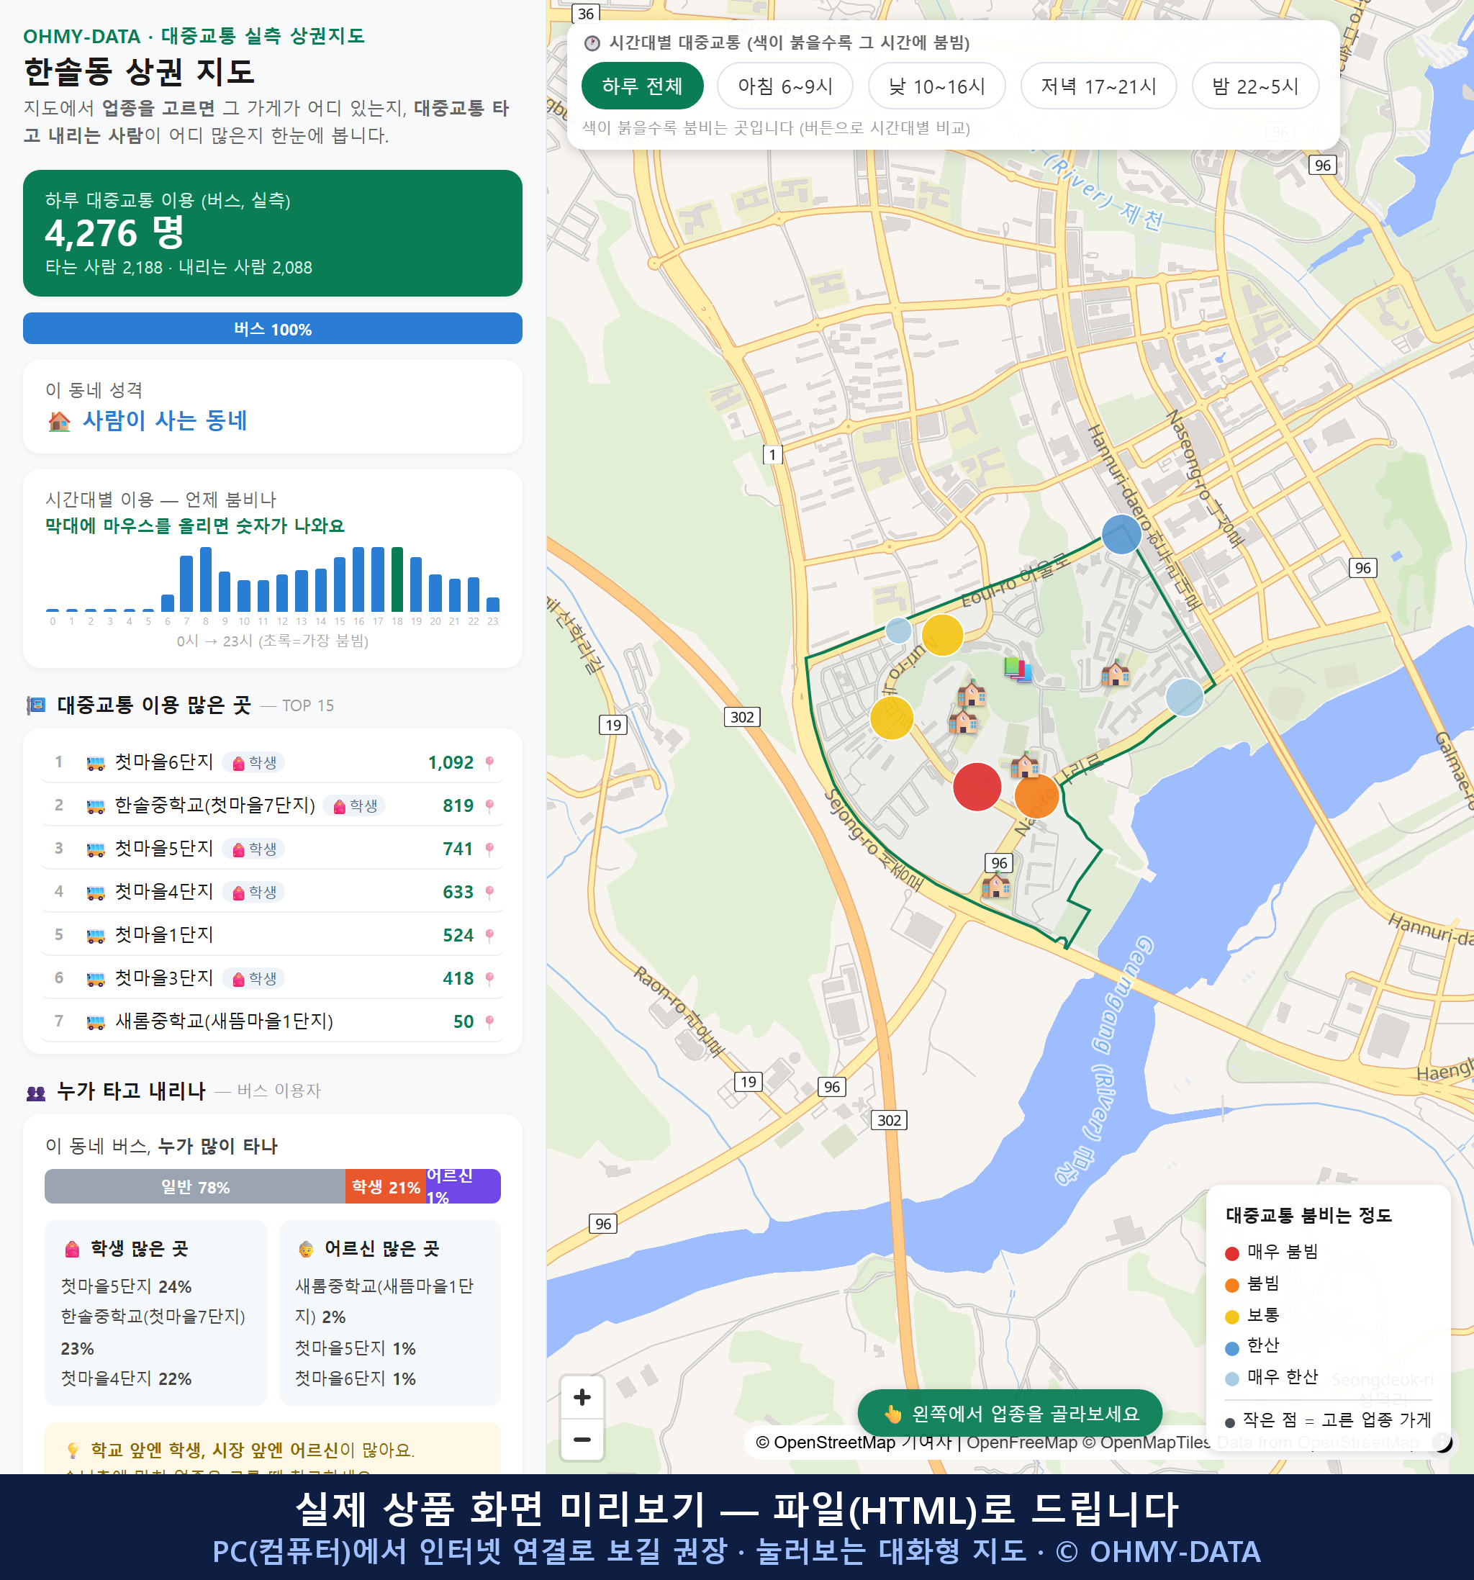Click the dark blue circle marker on Hannuri-daero
The width and height of the screenshot is (1474, 1580).
tap(1121, 534)
